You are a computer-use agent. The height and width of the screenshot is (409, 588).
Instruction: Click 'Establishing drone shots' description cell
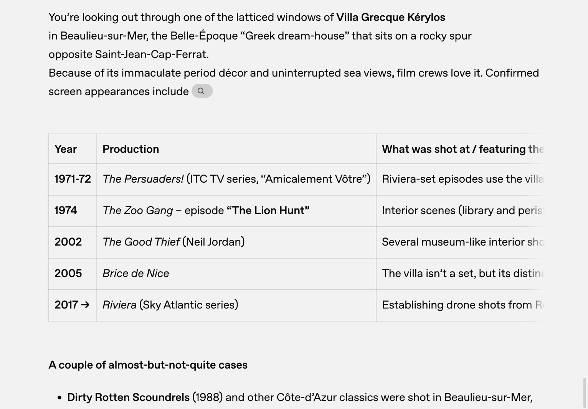(x=460, y=305)
